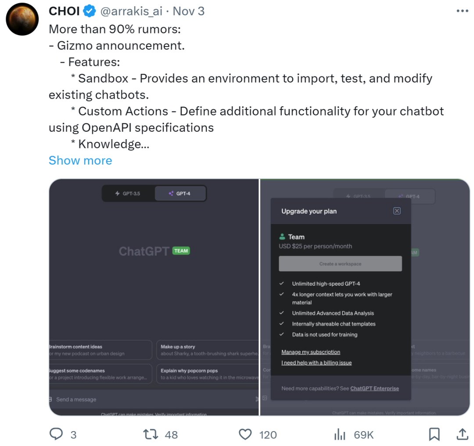Select the GPT-3.5 tab in the right screenshot

(x=360, y=196)
